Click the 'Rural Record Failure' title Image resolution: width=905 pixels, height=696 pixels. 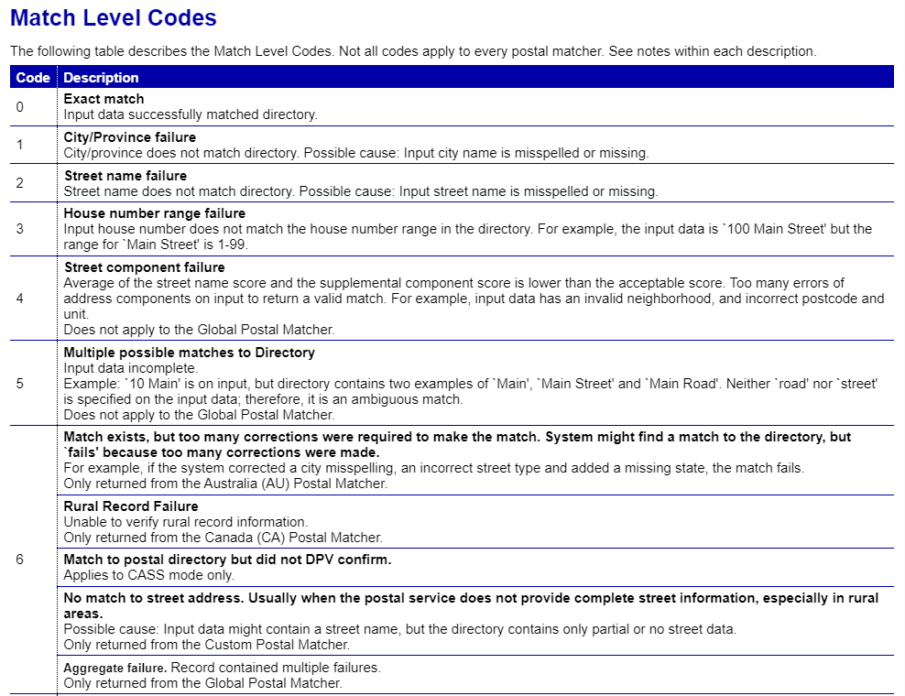tap(131, 506)
